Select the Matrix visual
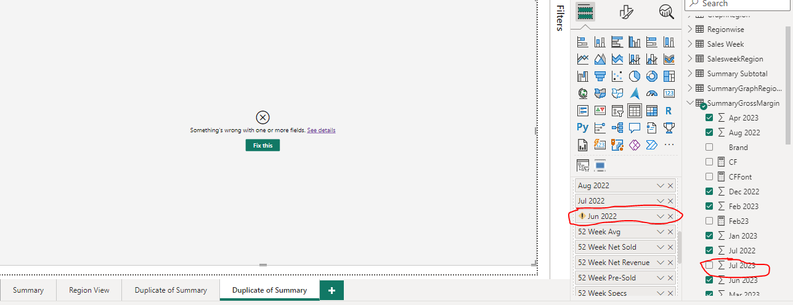 click(651, 111)
